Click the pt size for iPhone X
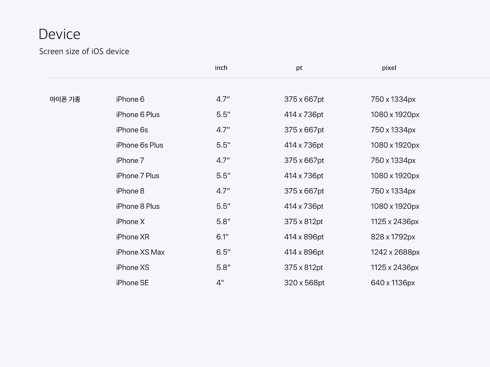 tap(304, 222)
